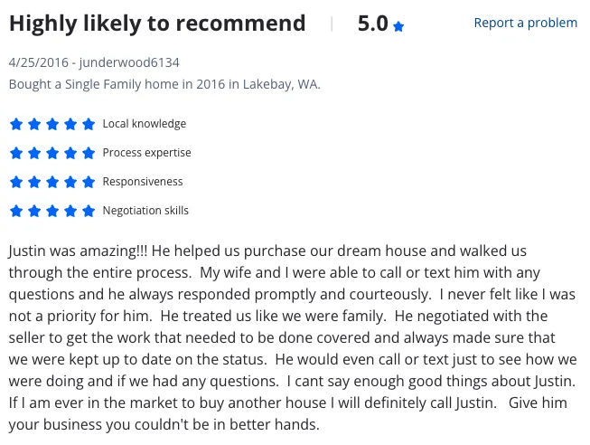The image size is (590, 445).
Task: Click the Report a problem link
Action: [525, 23]
